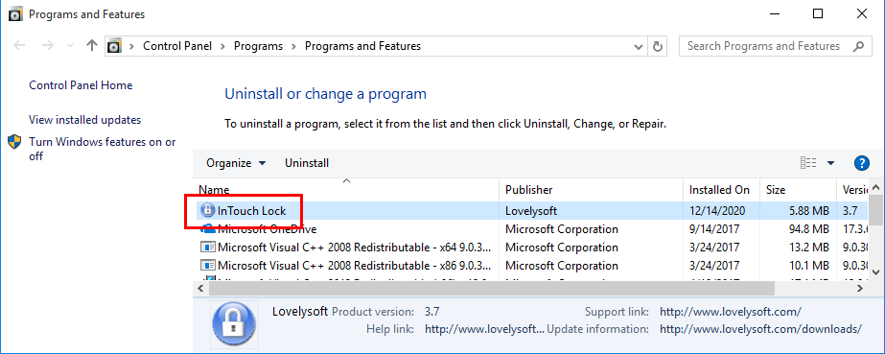This screenshot has height=354, width=885.
Task: Click the Forward navigation arrow
Action: (47, 46)
